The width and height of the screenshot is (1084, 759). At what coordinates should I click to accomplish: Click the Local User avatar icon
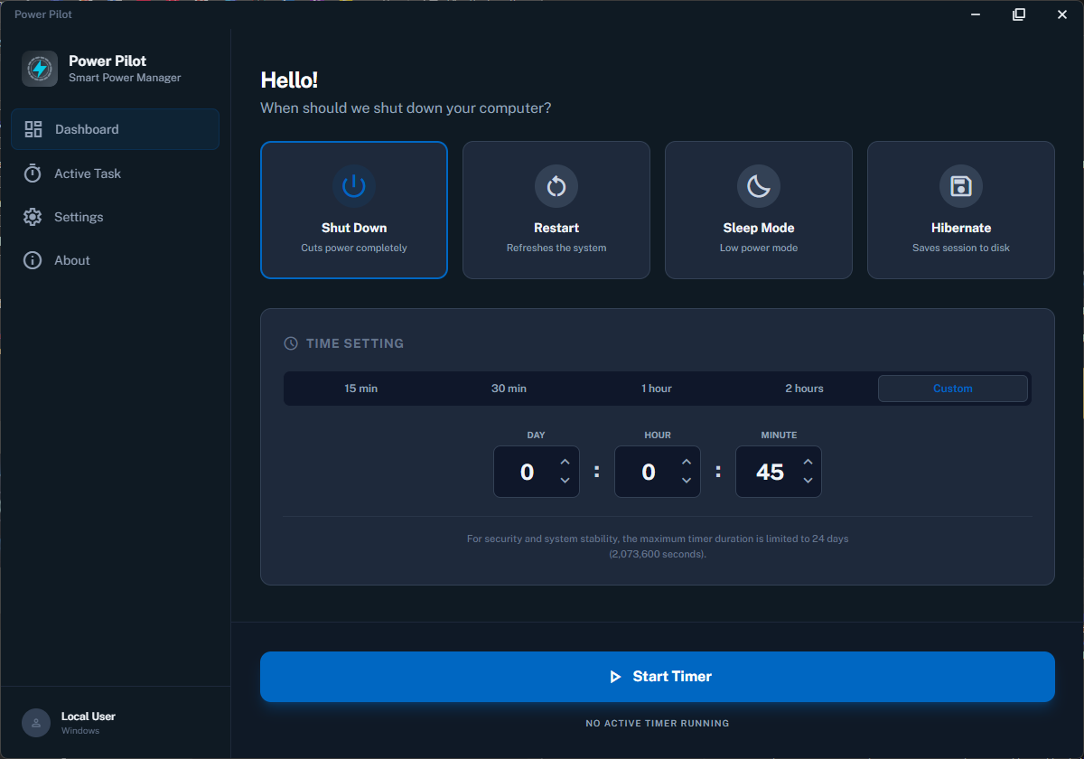pos(36,723)
